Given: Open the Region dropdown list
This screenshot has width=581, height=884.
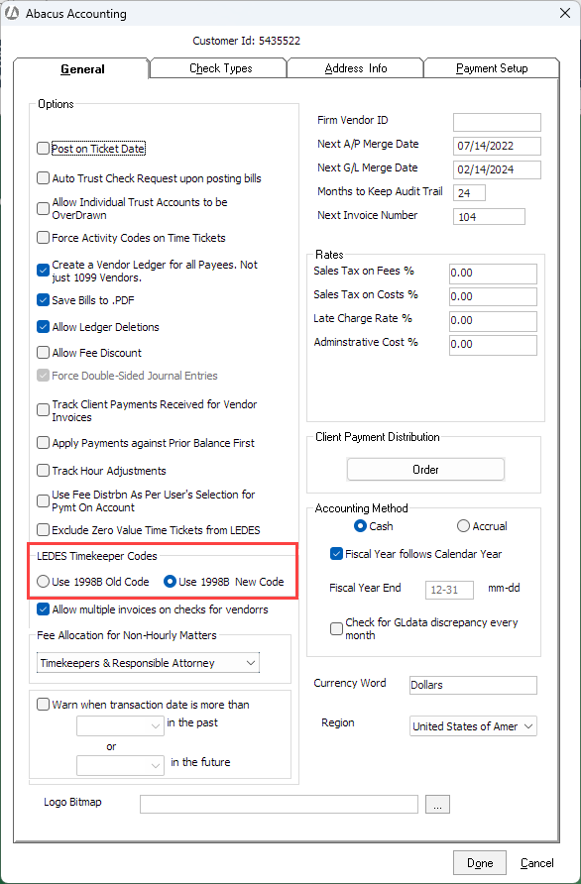Looking at the screenshot, I should (x=473, y=726).
